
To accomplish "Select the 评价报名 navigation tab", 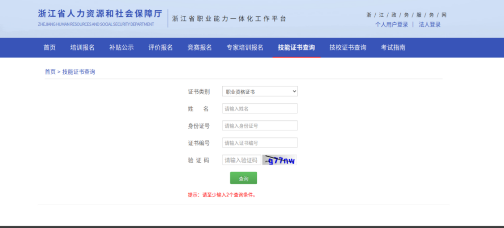I will coord(161,48).
